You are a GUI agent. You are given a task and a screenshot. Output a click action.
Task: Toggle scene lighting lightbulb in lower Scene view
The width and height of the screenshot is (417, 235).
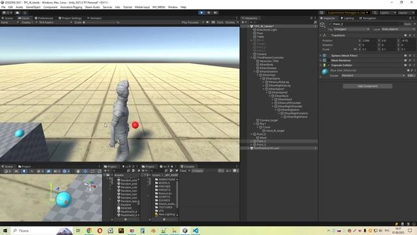[24, 171]
